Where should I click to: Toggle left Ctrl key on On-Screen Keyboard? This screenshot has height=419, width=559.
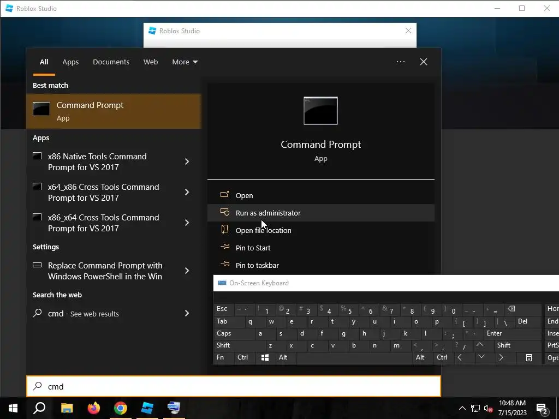click(244, 357)
